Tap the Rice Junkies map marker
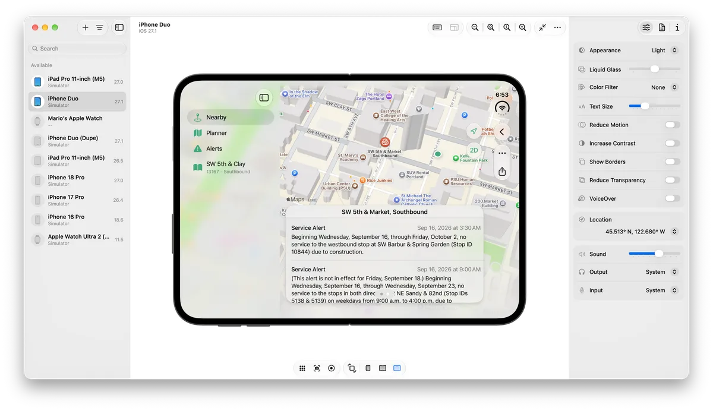 click(362, 180)
